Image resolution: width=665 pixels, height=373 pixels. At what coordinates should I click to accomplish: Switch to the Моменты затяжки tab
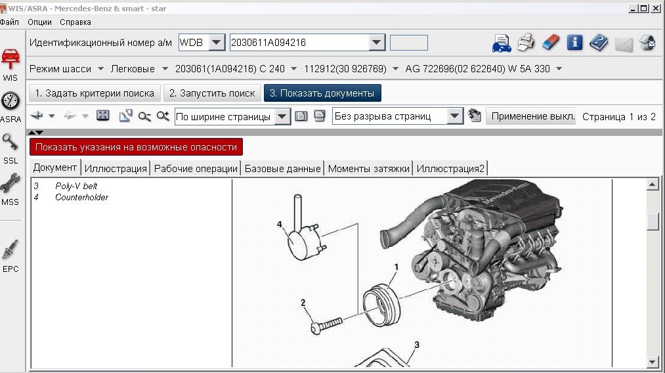(x=368, y=169)
